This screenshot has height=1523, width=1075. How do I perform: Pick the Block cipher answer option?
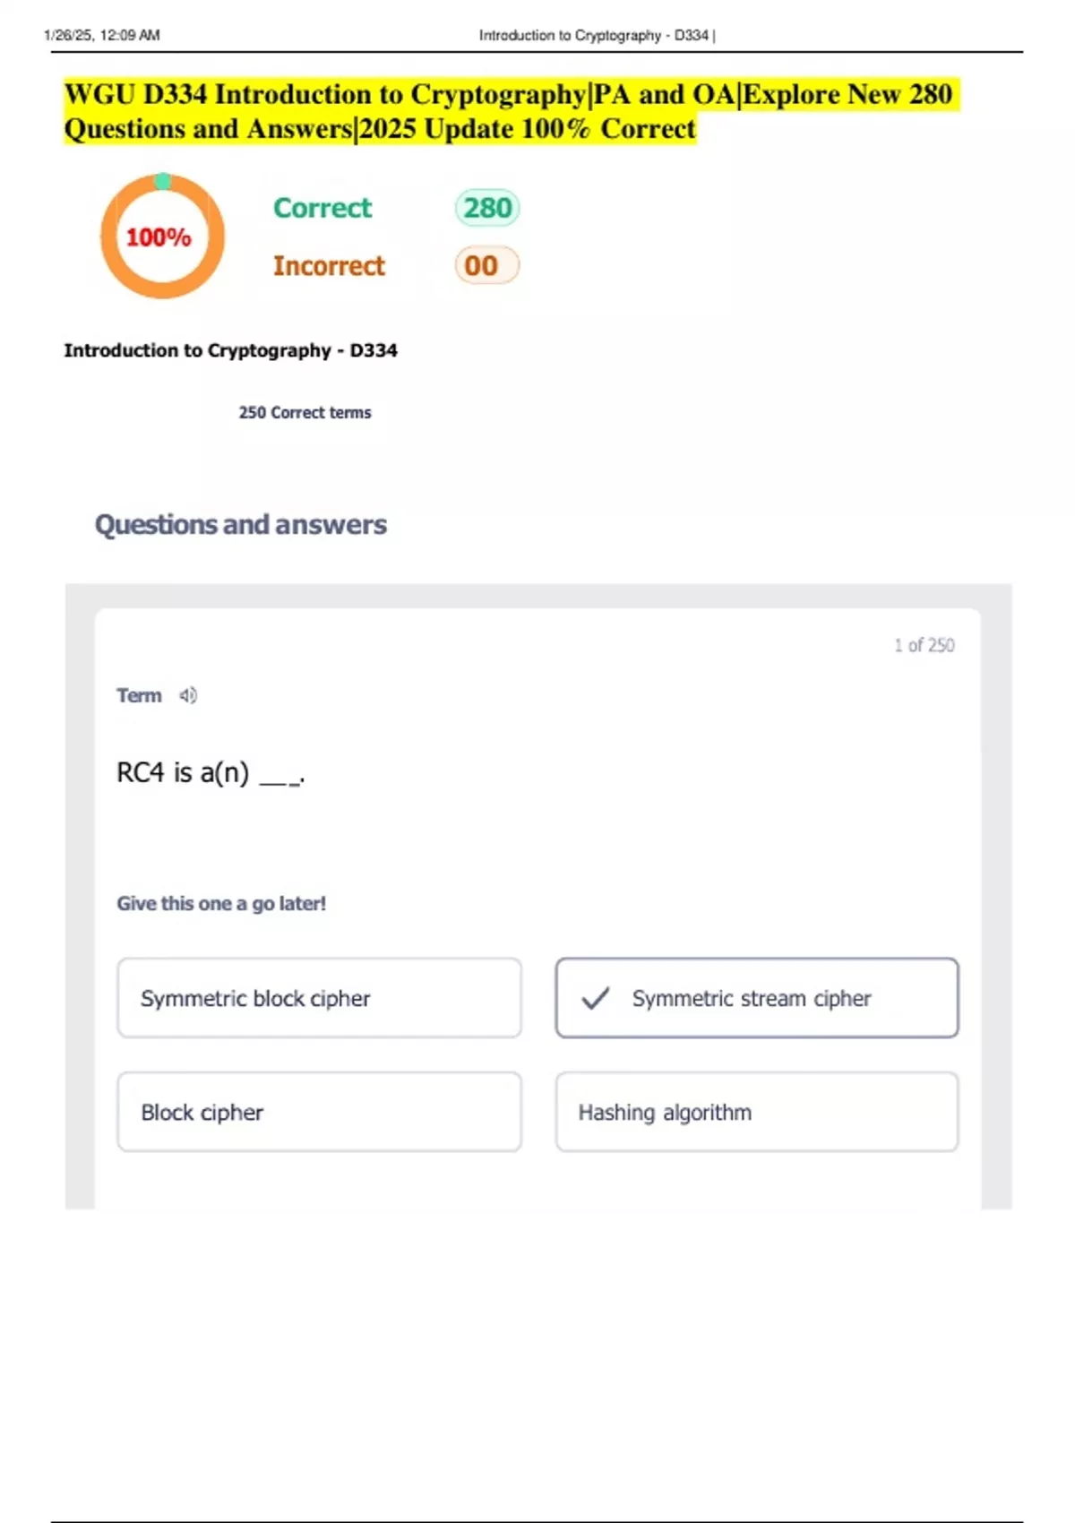pos(319,1112)
